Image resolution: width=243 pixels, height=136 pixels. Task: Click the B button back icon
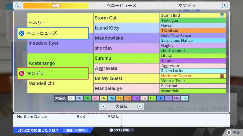click(x=229, y=133)
